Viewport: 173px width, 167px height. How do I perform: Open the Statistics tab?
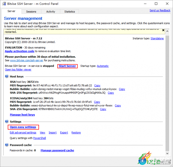(69, 12)
